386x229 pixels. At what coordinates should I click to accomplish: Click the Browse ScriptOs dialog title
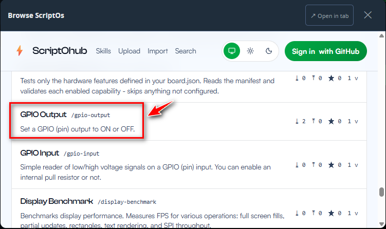[36, 15]
